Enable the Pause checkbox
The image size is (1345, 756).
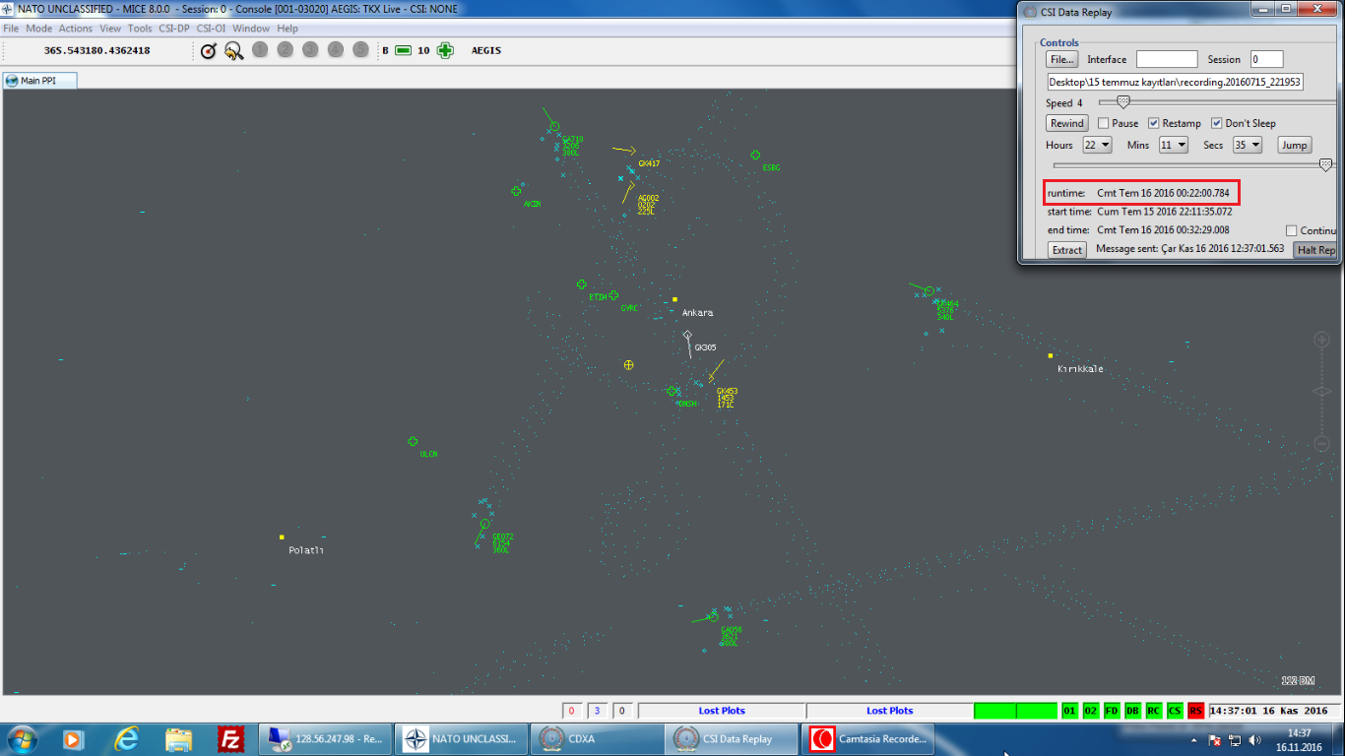point(1104,123)
